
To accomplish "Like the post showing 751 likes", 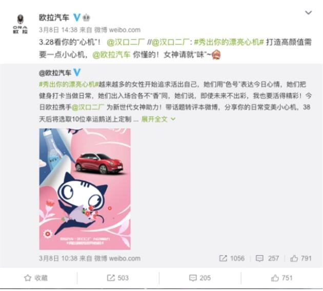I will [282, 278].
